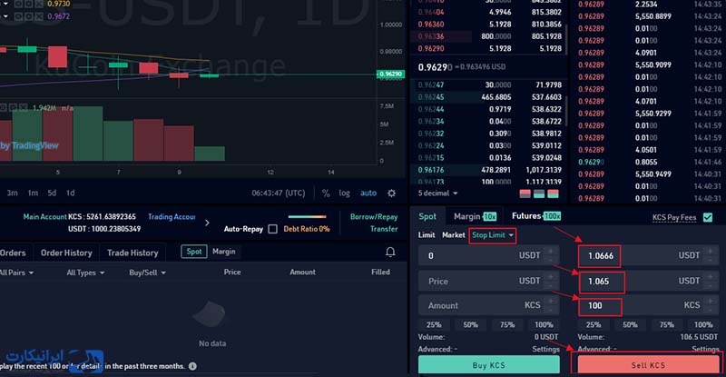Set sell amount to 100%
Viewport: 726px width, 377px height.
pyautogui.click(x=703, y=324)
